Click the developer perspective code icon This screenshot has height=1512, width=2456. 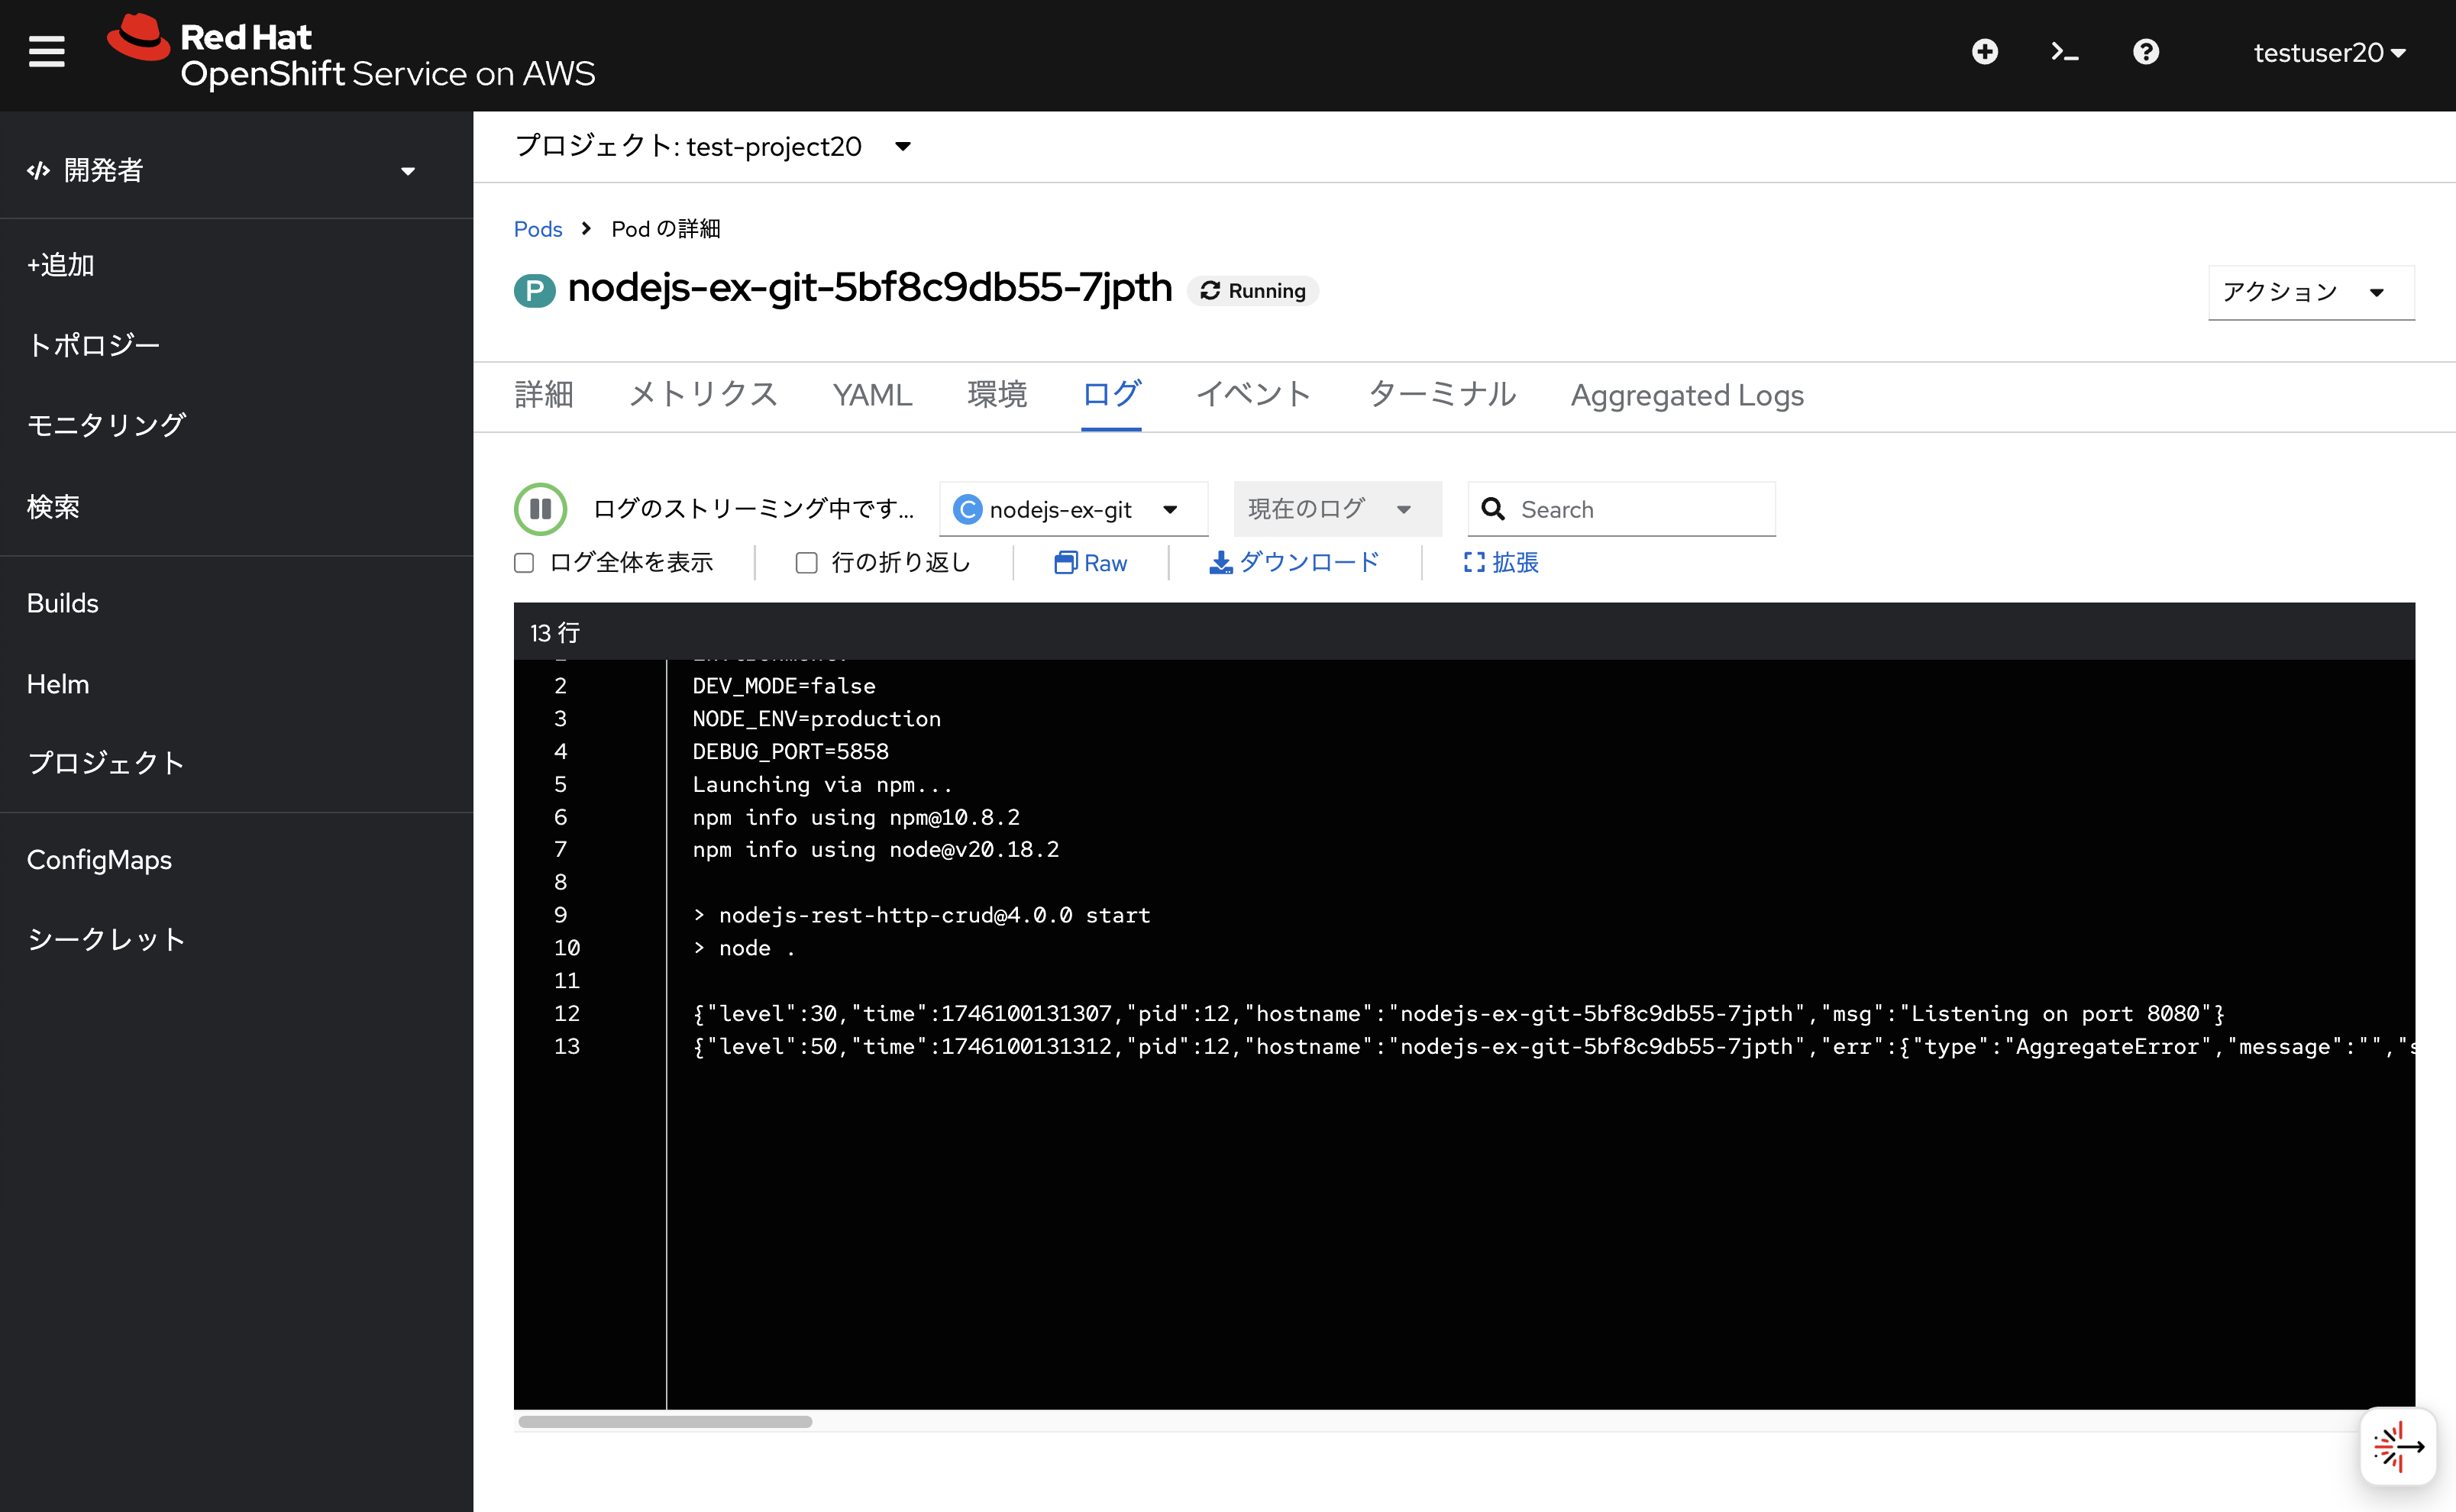[x=39, y=171]
